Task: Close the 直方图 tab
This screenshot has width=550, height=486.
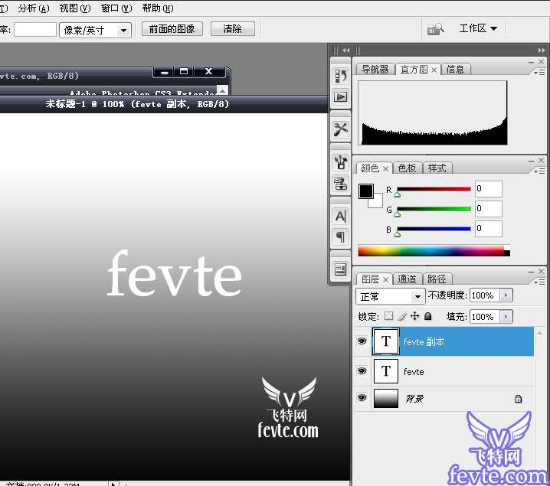Action: point(434,70)
